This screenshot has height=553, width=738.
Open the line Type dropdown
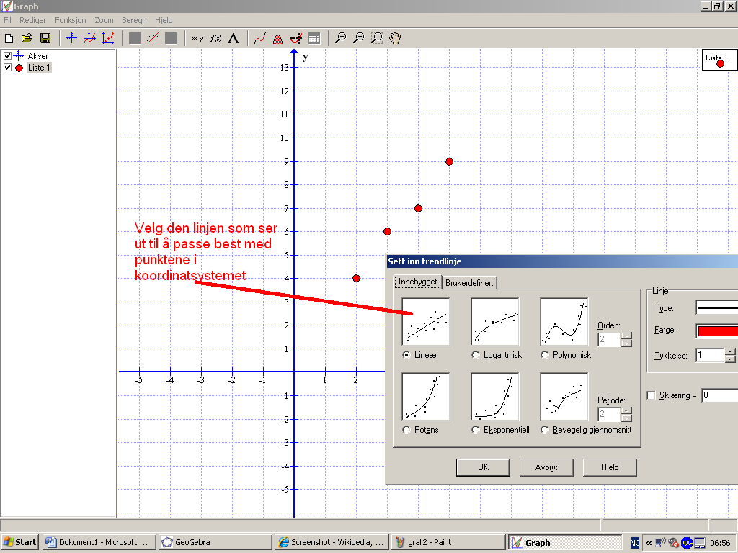tap(716, 308)
